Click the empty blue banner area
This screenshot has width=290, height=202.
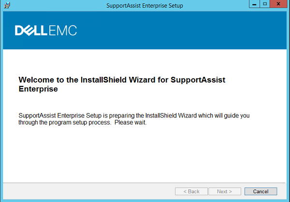click(x=181, y=30)
